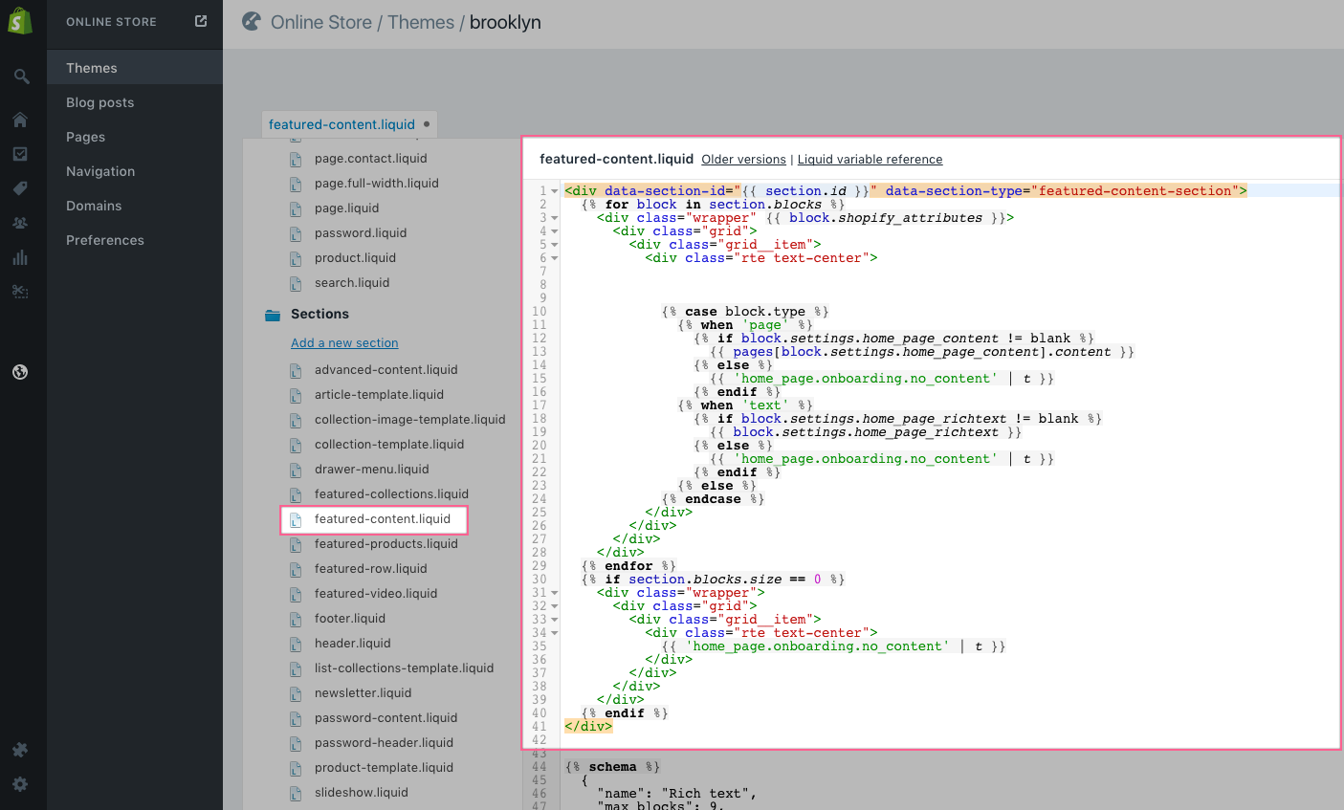Open collection-image-template.liquid file
Screen dimensions: 1344x810
coord(409,420)
